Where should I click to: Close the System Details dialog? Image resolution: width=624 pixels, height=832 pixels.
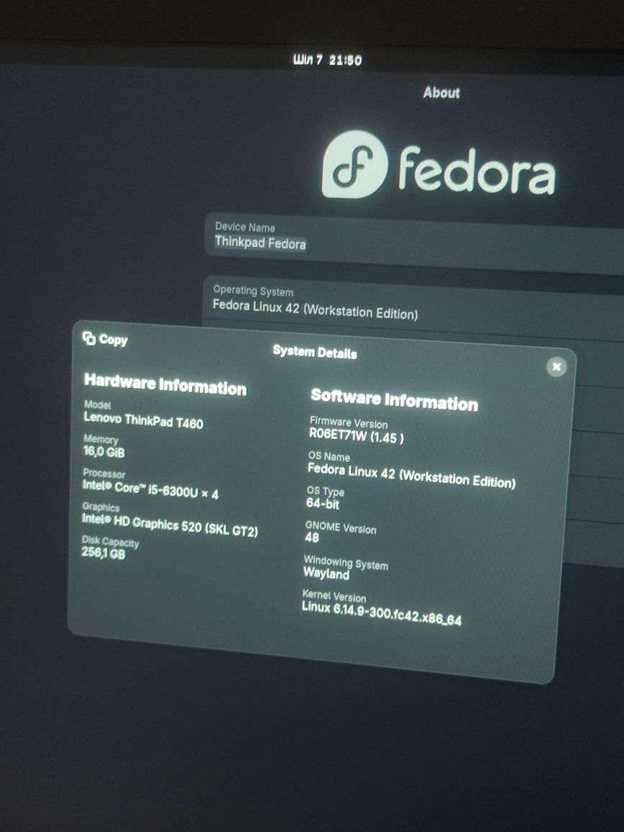point(556,366)
